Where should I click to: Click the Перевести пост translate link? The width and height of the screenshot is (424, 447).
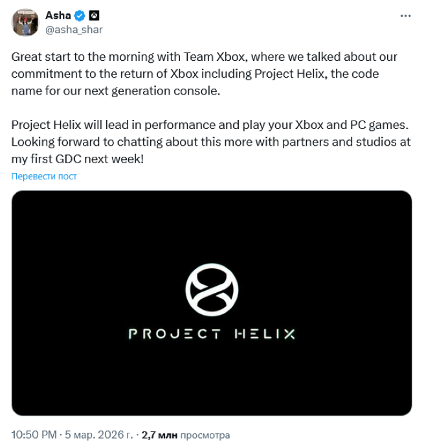[x=44, y=176]
